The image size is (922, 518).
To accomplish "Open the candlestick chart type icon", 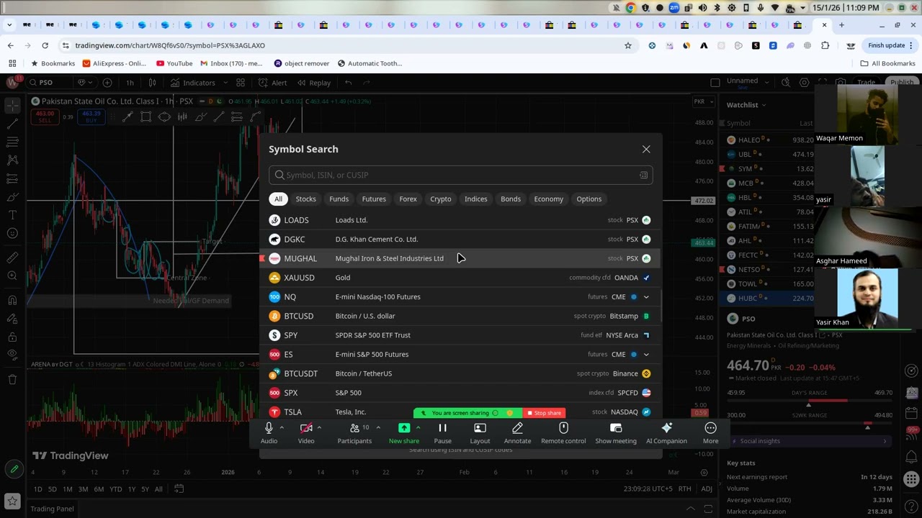I will 152,83.
